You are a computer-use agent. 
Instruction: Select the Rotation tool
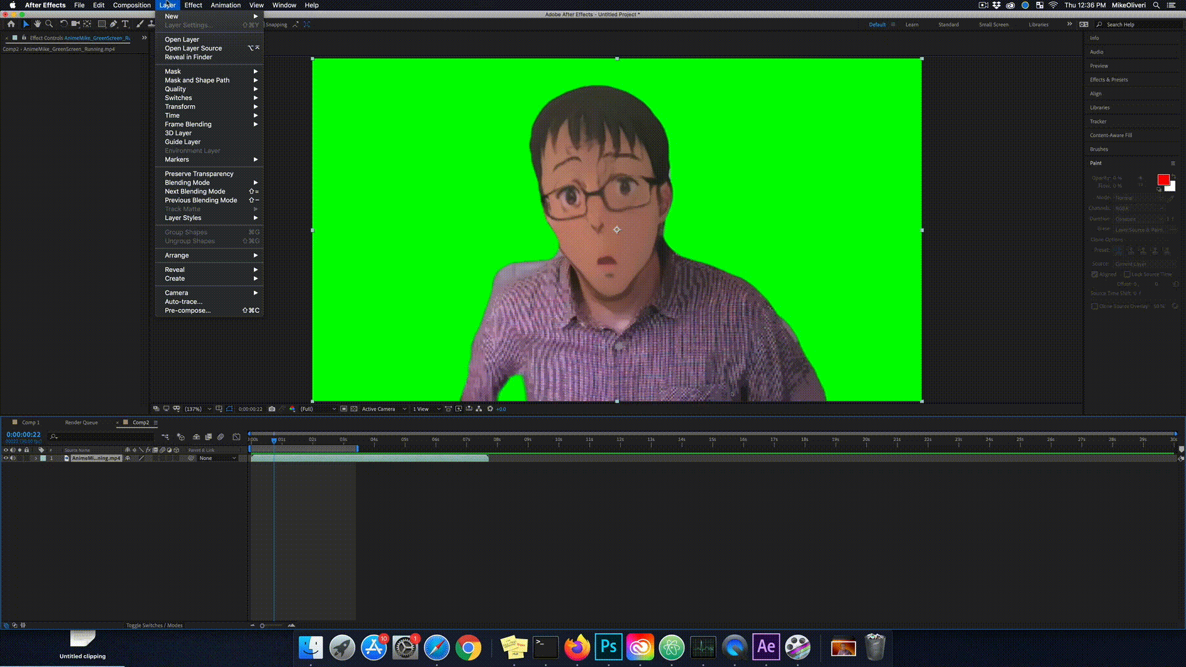click(x=64, y=24)
